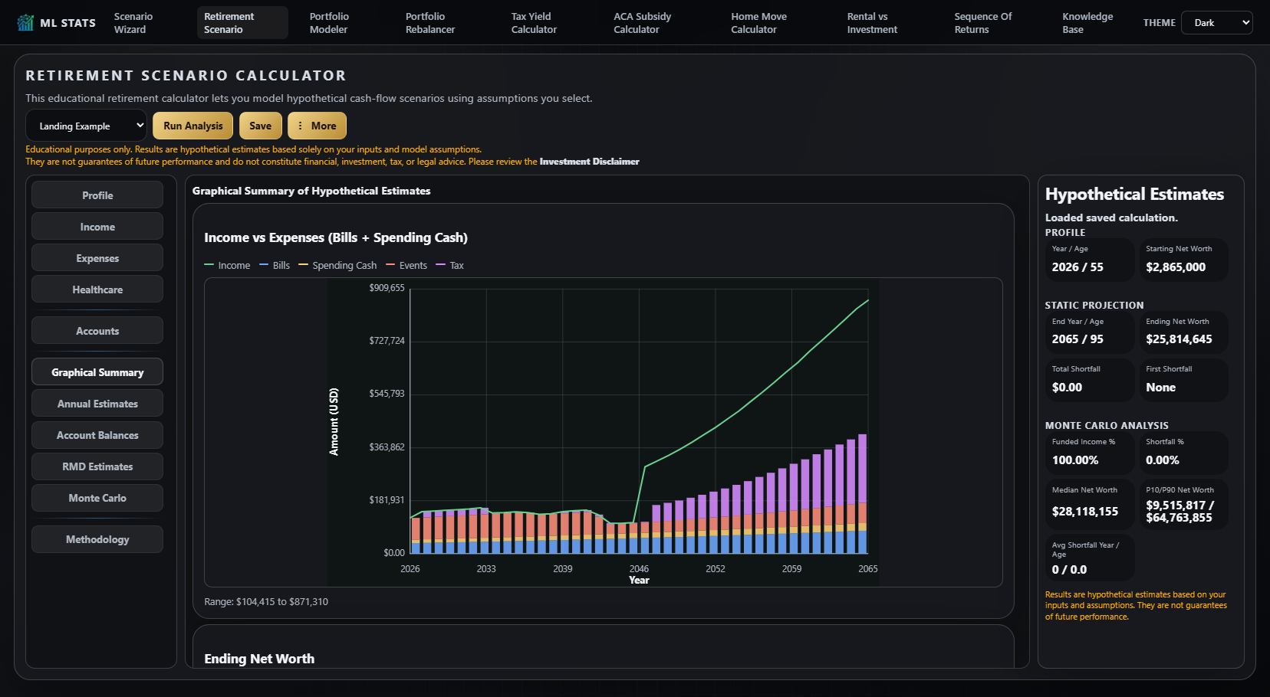1270x697 pixels.
Task: Open the Scenario Wizard page
Action: pos(133,23)
